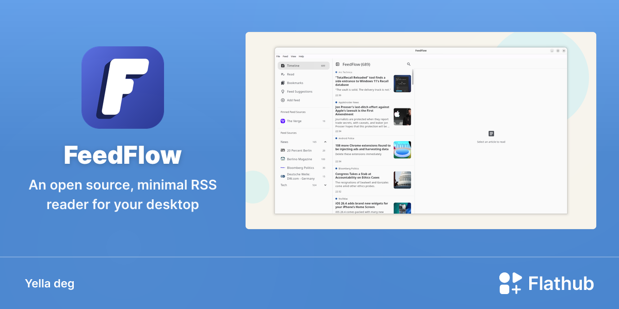Open the Jon Prosser lawsuit article

point(373,117)
